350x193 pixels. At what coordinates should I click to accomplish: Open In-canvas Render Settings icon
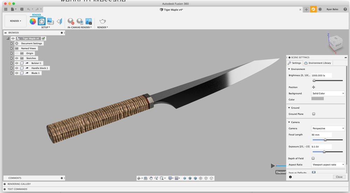tap(80, 21)
